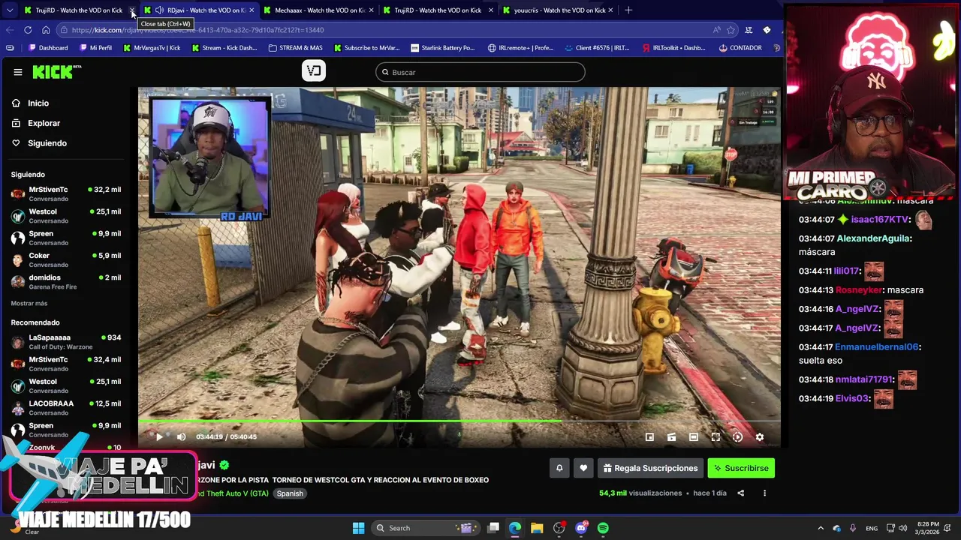Switch the player to theater mode

tap(694, 436)
